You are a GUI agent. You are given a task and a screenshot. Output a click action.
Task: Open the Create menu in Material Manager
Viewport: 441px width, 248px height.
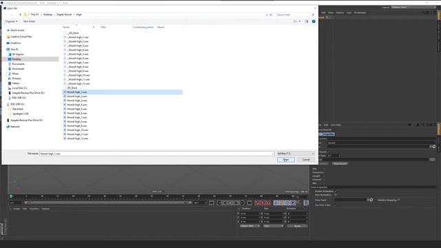click(17, 209)
